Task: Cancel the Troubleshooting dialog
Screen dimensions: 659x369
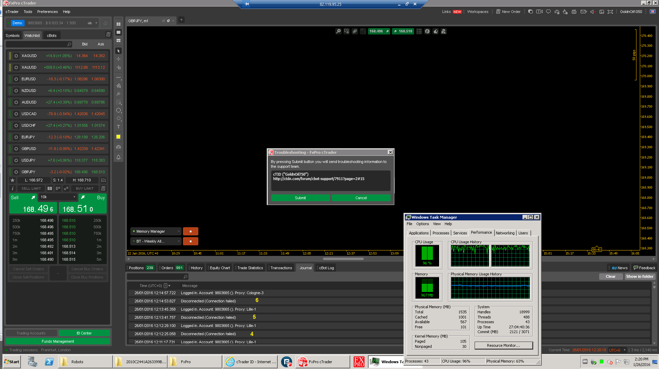Action: click(x=361, y=198)
